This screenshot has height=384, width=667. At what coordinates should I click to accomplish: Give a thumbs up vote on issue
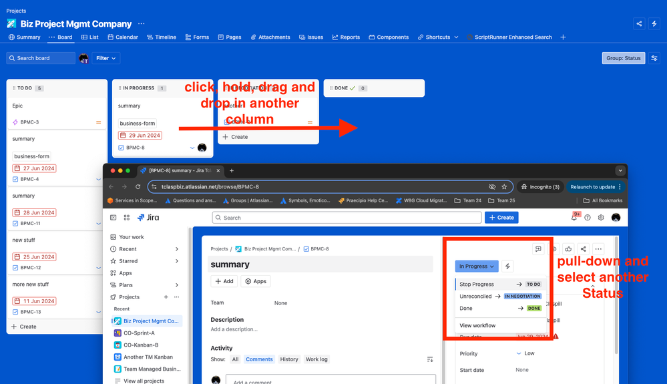(x=568, y=249)
